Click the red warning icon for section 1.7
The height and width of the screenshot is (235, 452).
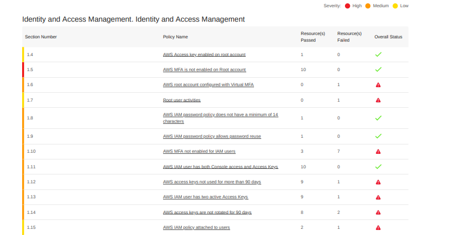pos(378,100)
